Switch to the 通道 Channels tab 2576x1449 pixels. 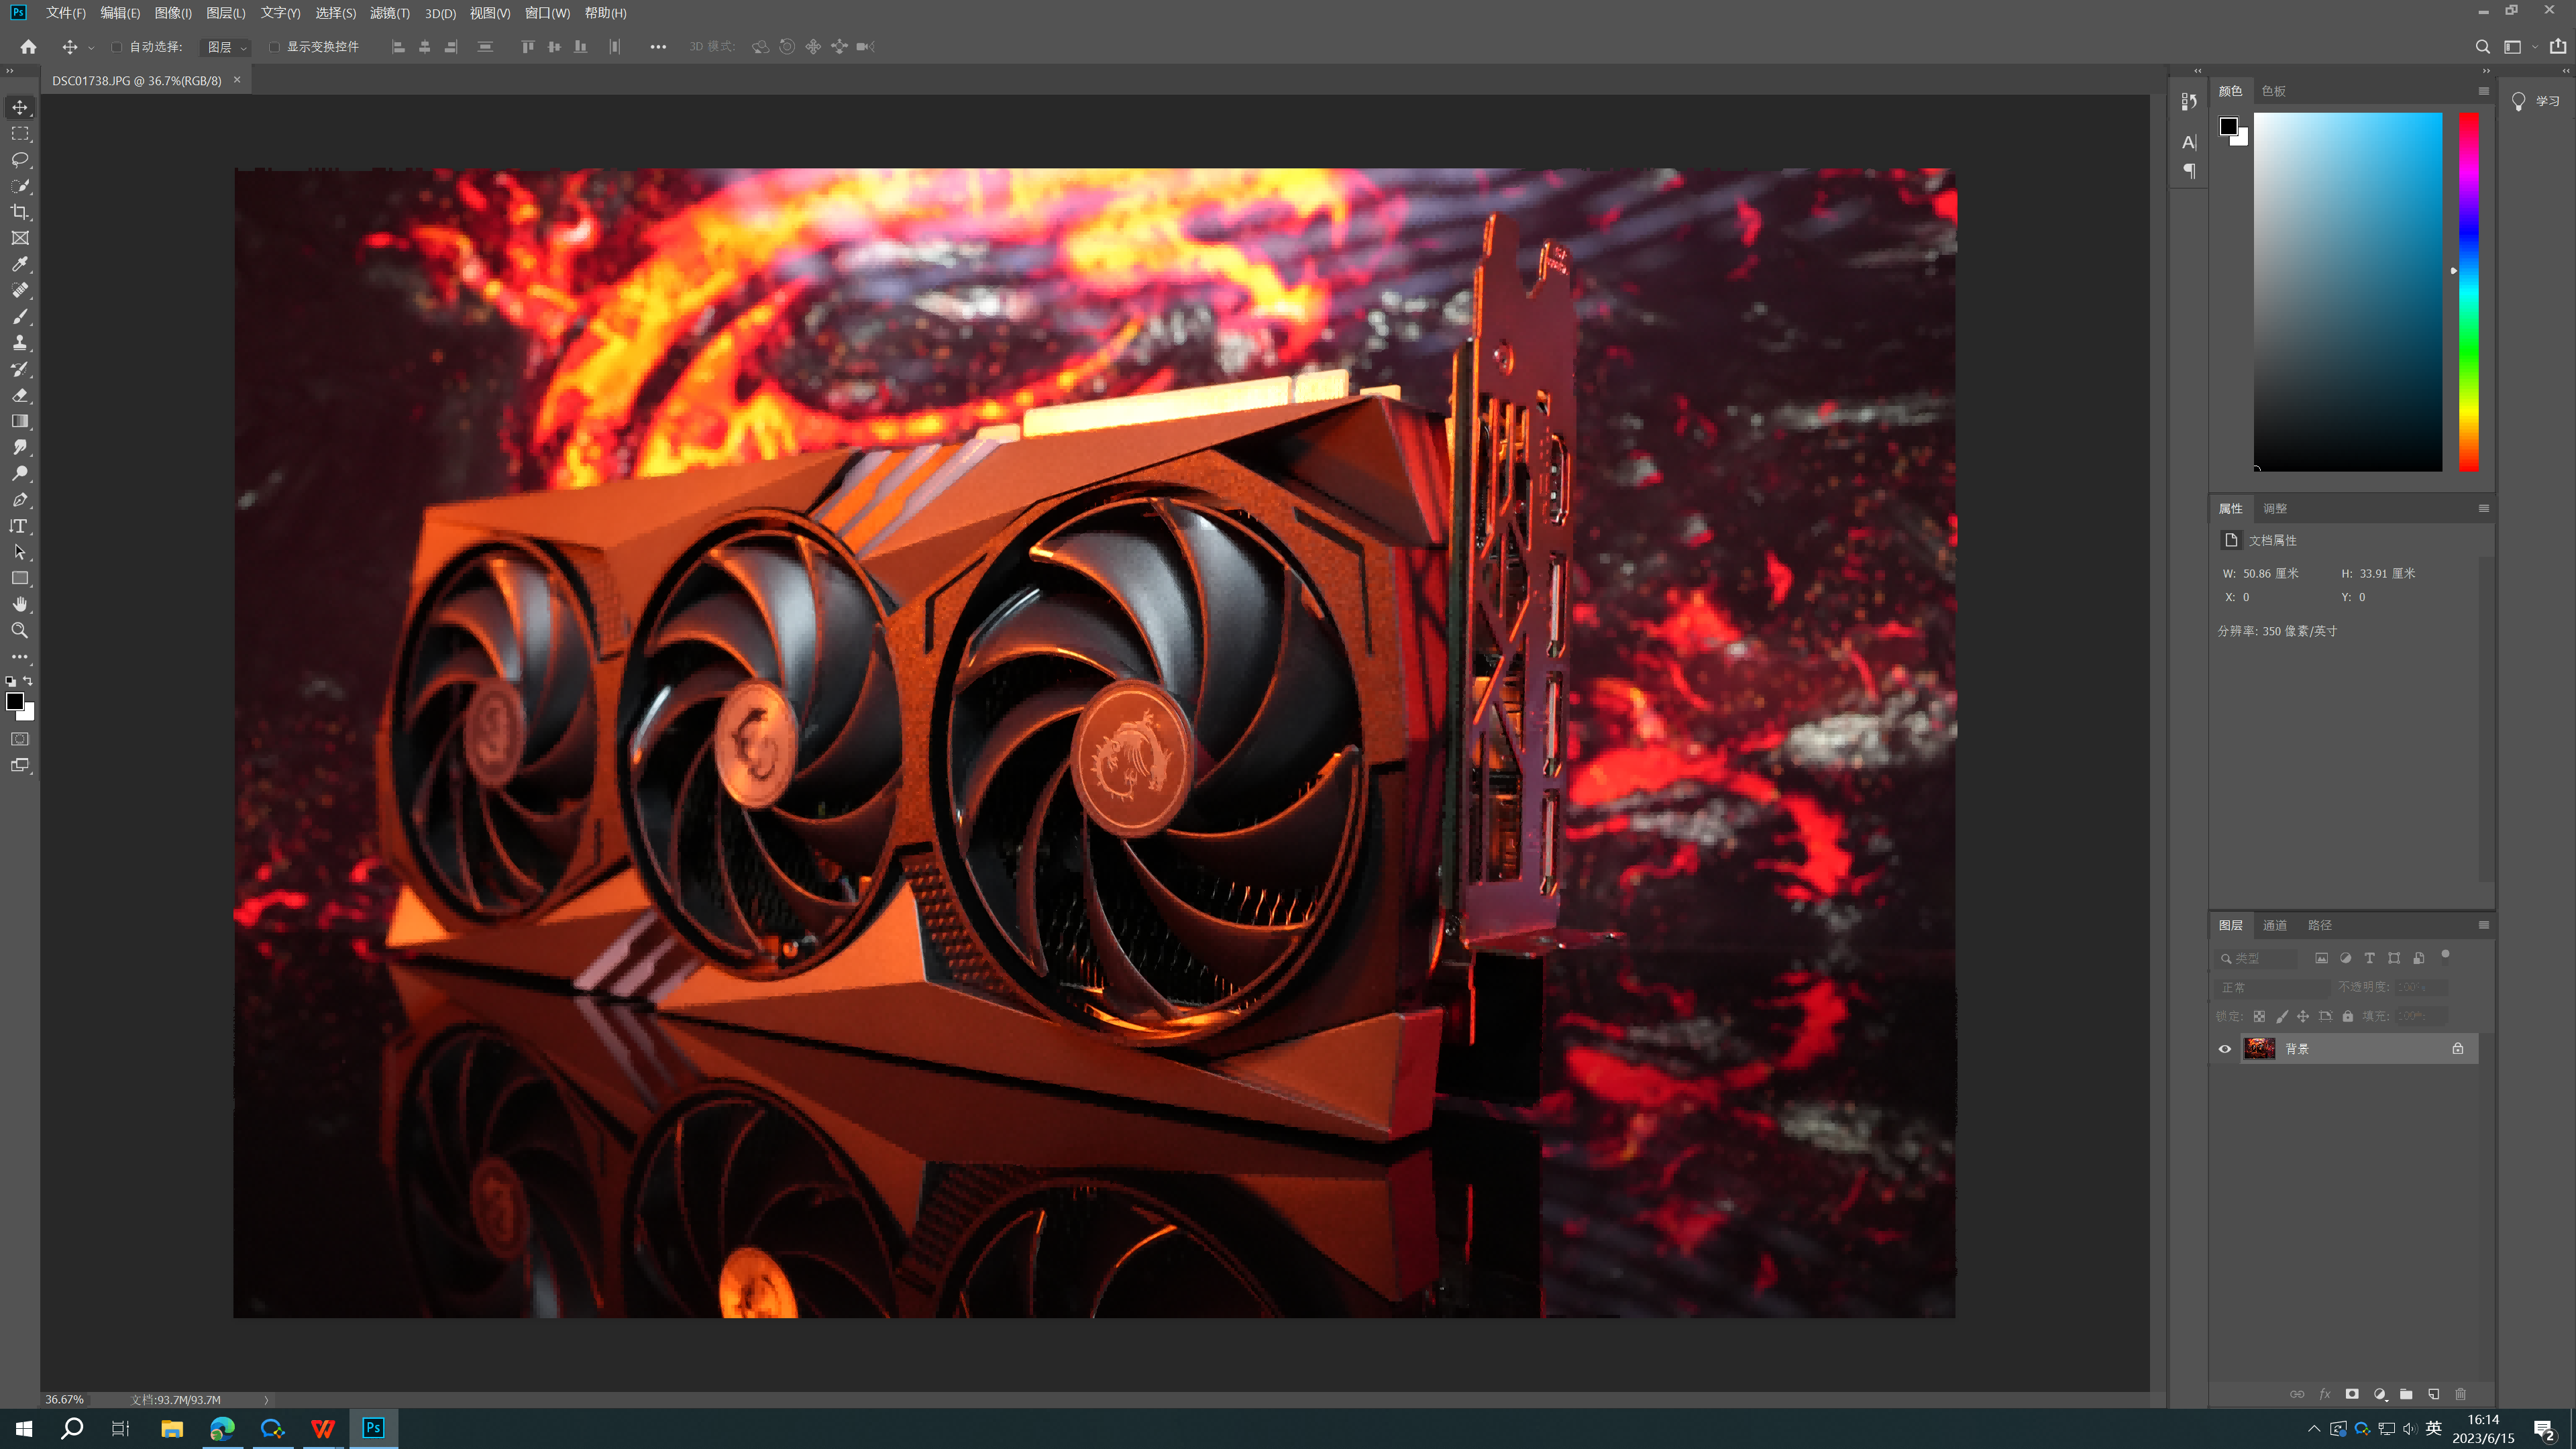click(2275, 925)
